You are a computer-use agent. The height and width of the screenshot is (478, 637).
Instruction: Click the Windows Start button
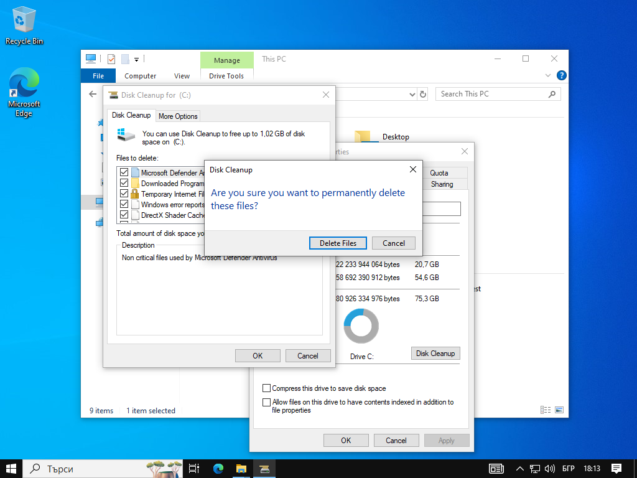11,469
